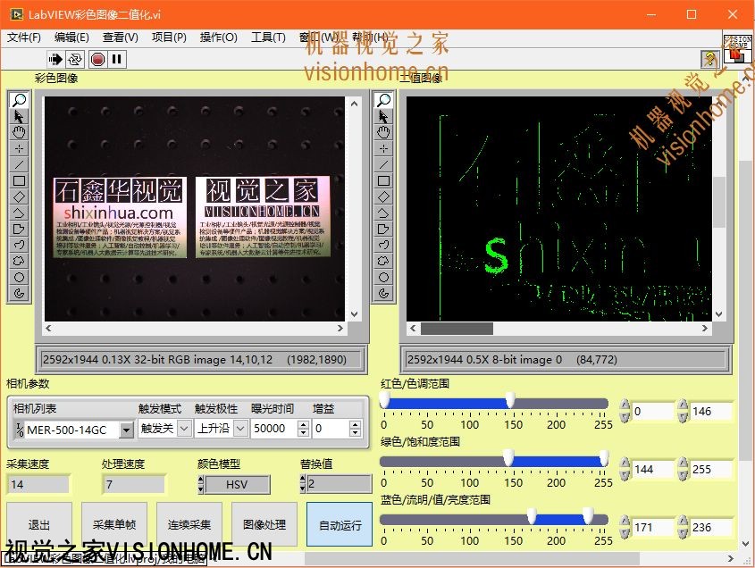Click the 采集单帧 single frame button
755x568 pixels.
(x=114, y=524)
